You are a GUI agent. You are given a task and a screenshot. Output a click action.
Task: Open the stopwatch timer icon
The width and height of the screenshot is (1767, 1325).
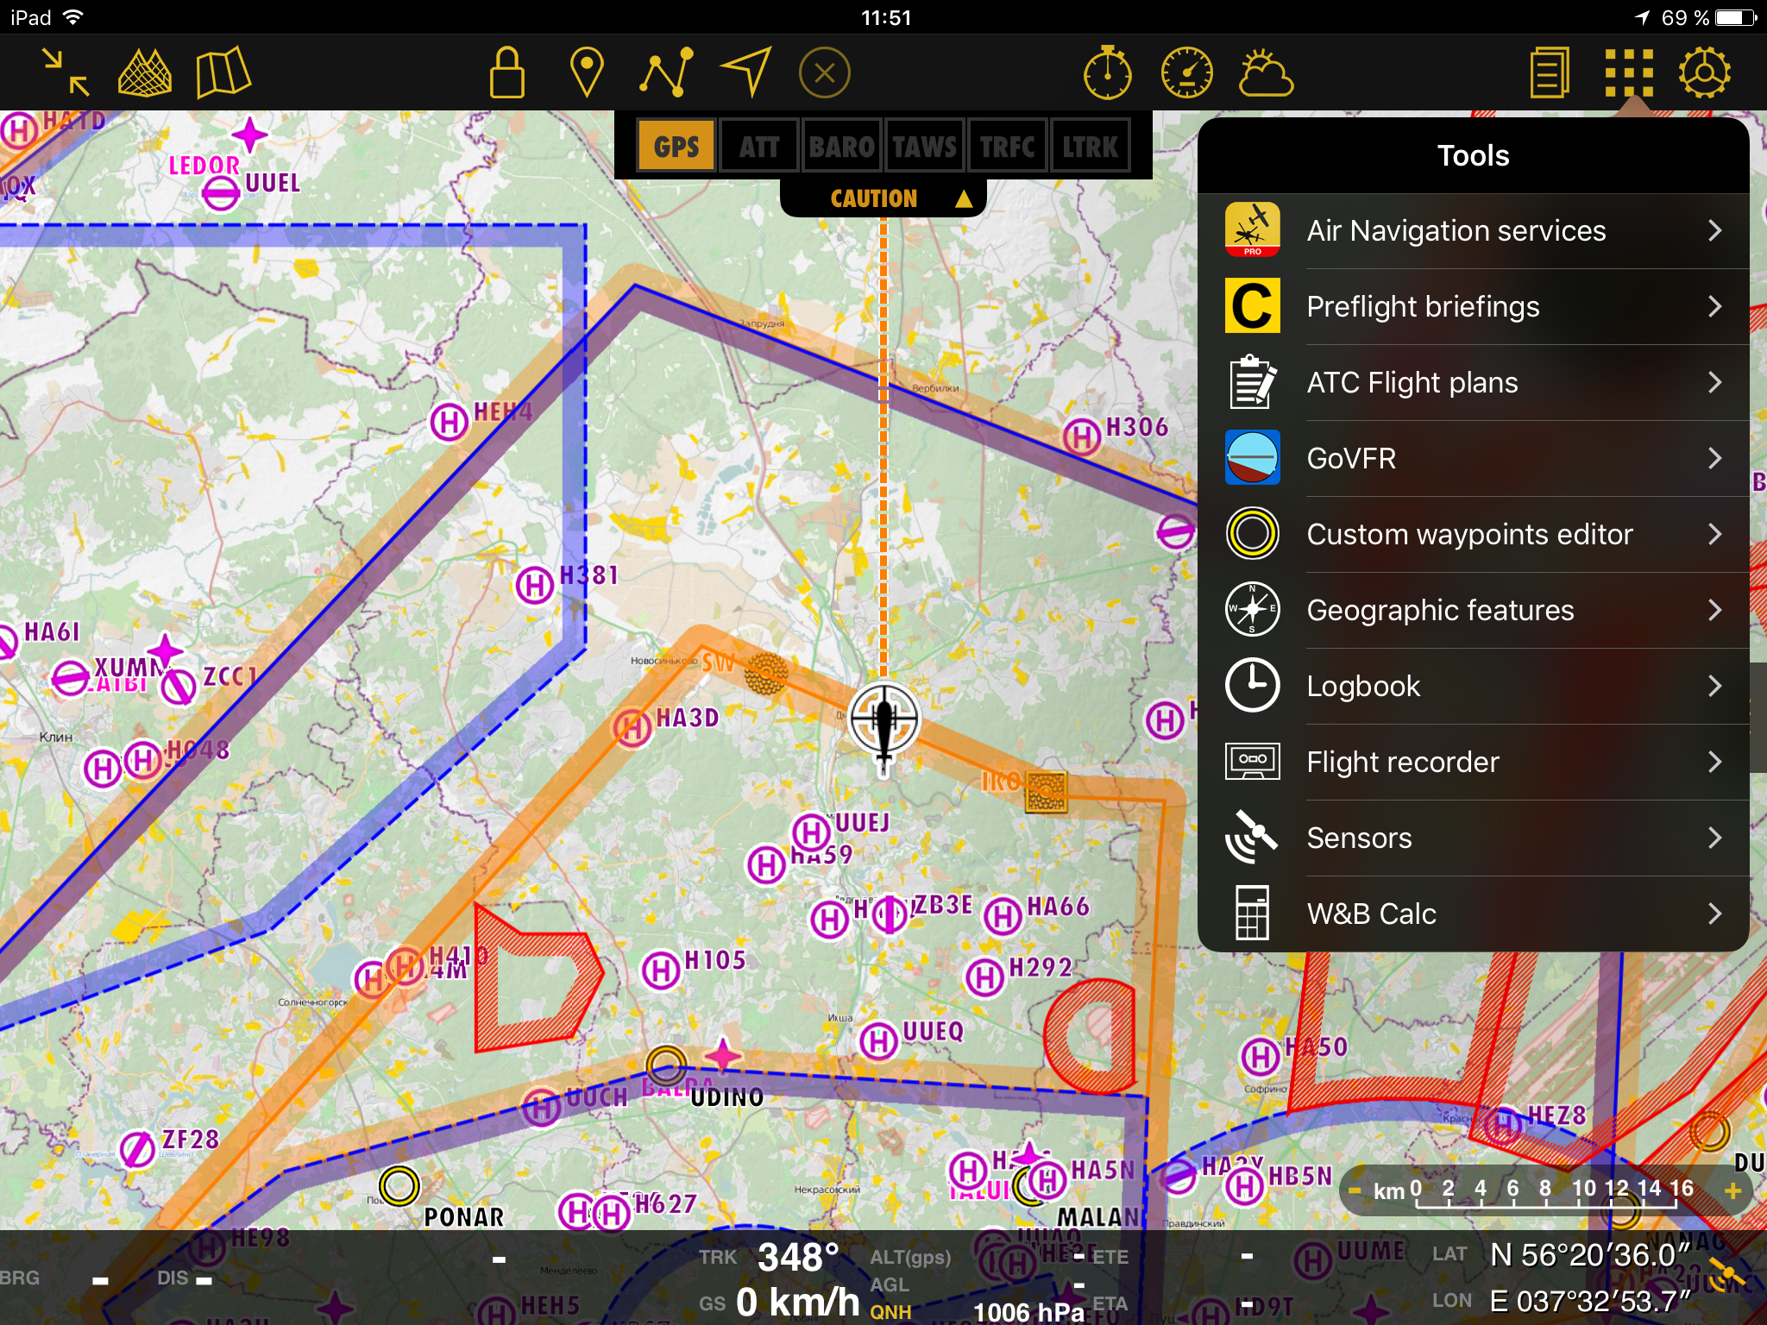tap(1108, 72)
